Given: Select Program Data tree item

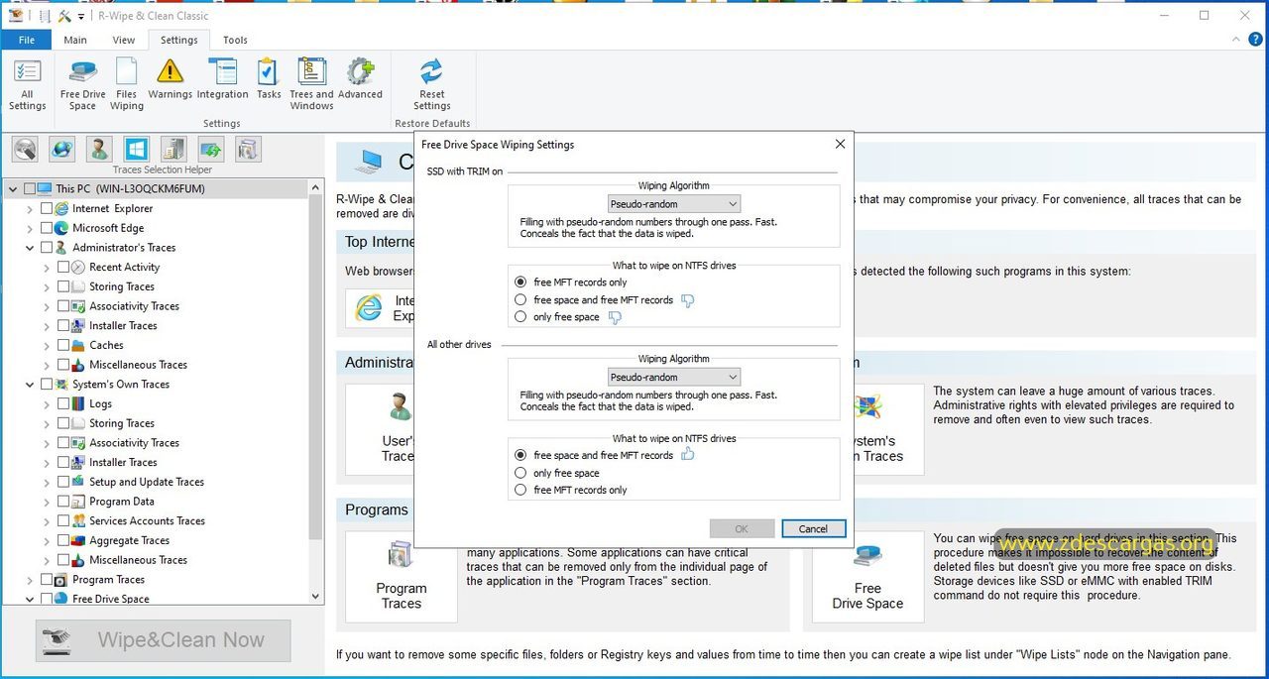Looking at the screenshot, I should click(x=122, y=502).
